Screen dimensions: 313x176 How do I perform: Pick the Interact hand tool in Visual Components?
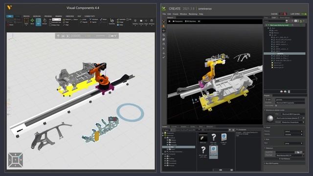point(45,22)
